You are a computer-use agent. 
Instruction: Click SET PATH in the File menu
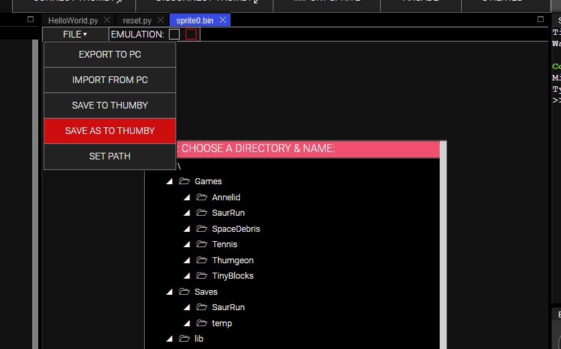tap(110, 156)
